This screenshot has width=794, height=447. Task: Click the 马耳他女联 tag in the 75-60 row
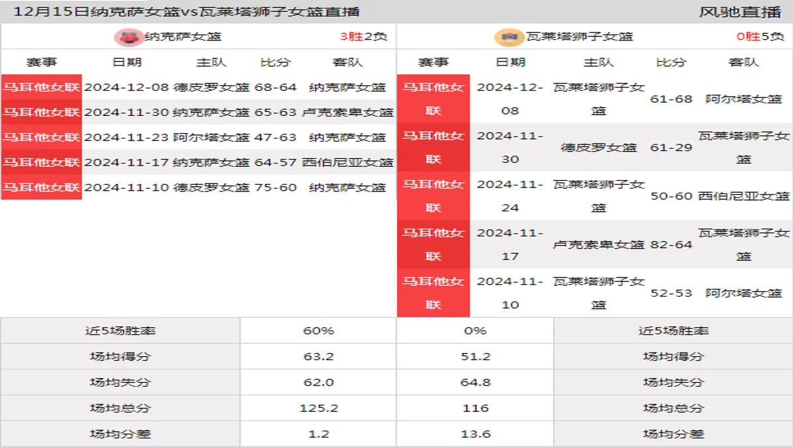41,187
